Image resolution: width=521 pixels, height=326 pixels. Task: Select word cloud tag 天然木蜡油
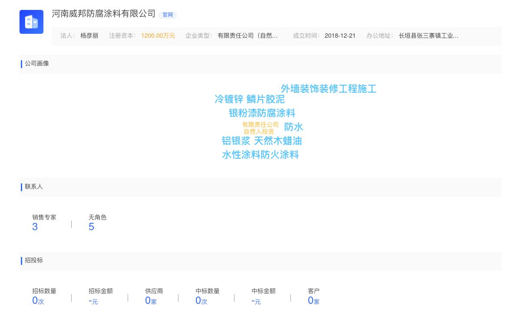click(278, 141)
